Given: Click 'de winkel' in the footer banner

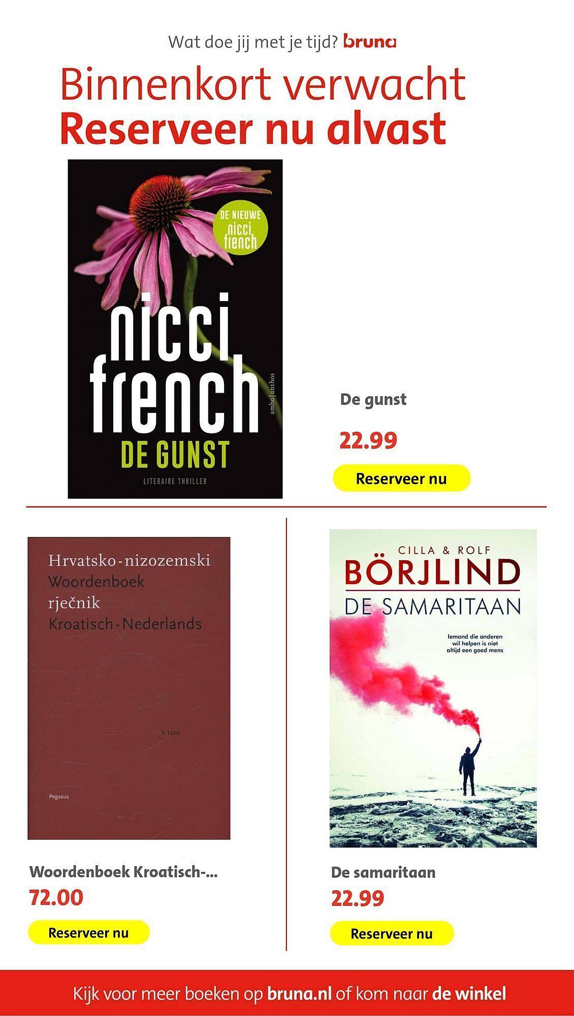Looking at the screenshot, I should tap(469, 994).
